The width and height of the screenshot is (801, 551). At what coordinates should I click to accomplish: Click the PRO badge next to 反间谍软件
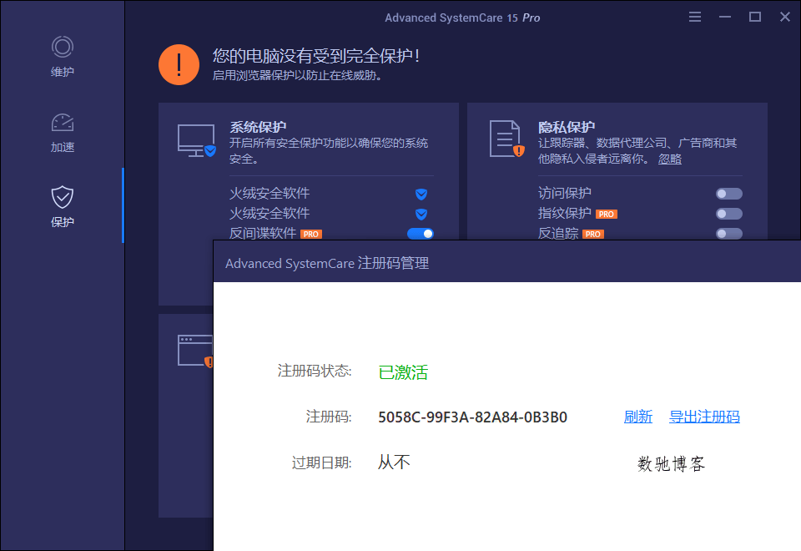click(x=311, y=234)
